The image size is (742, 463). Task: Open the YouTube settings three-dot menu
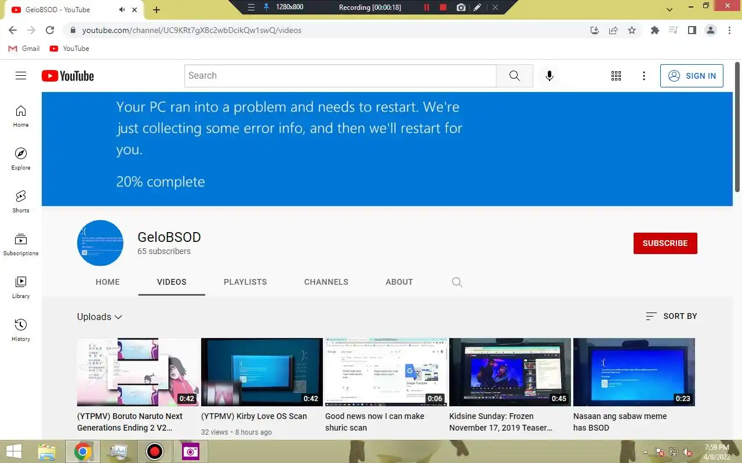coord(644,76)
